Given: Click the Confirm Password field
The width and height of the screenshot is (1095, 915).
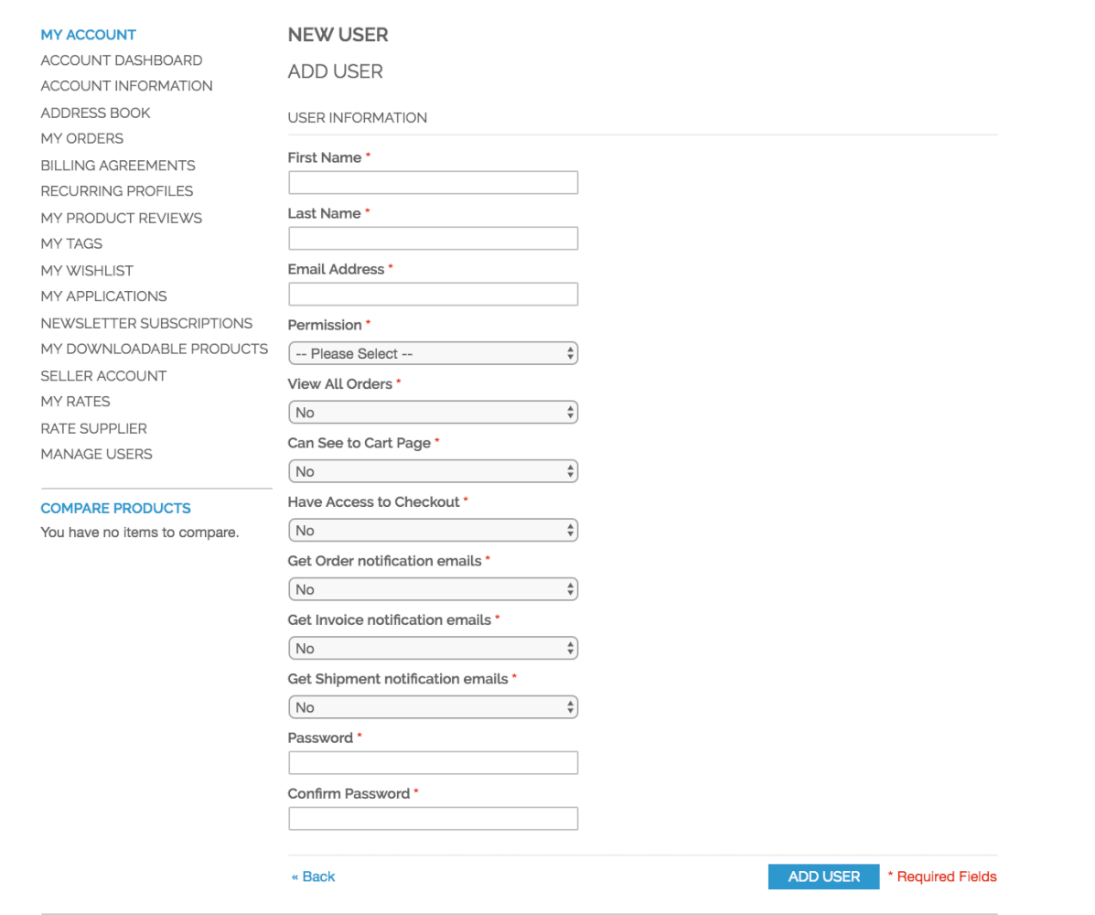Looking at the screenshot, I should click(x=433, y=819).
